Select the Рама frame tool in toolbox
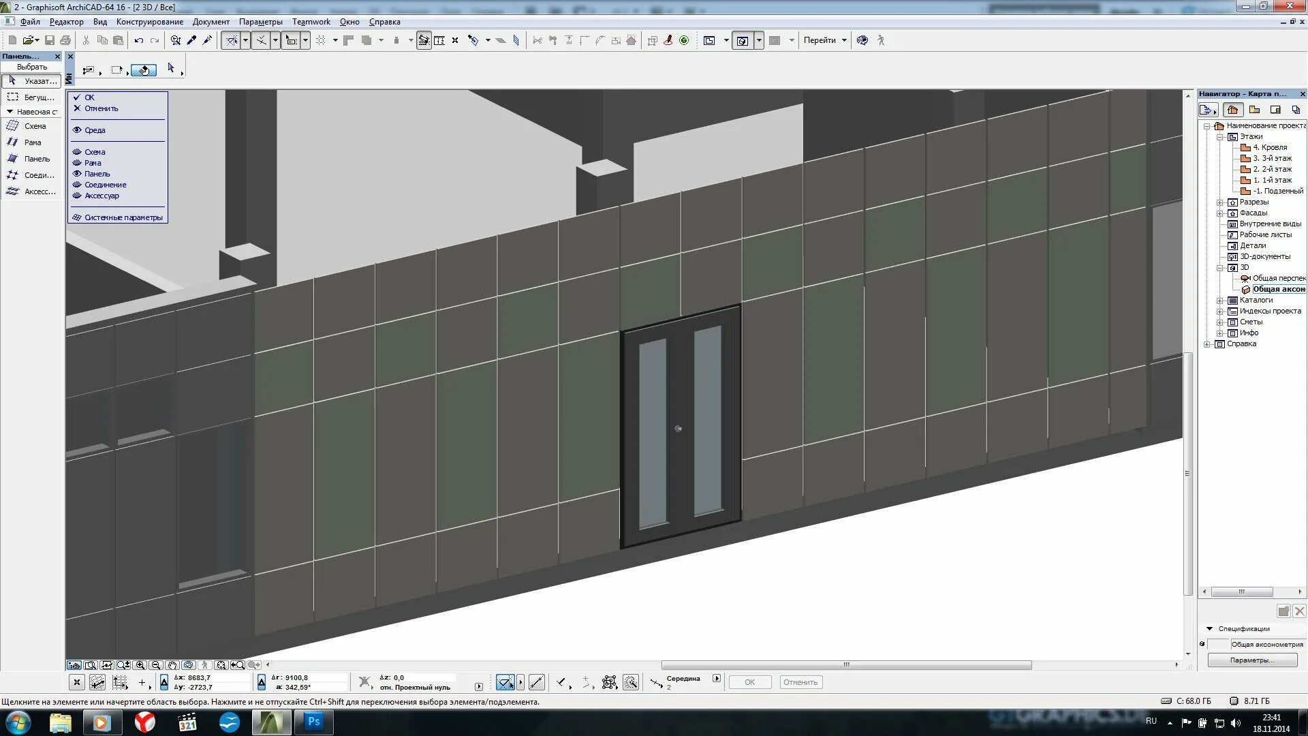The width and height of the screenshot is (1308, 736). pyautogui.click(x=32, y=142)
